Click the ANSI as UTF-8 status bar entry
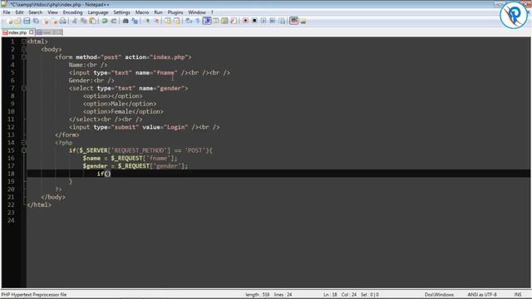The width and height of the screenshot is (532, 299). click(482, 295)
